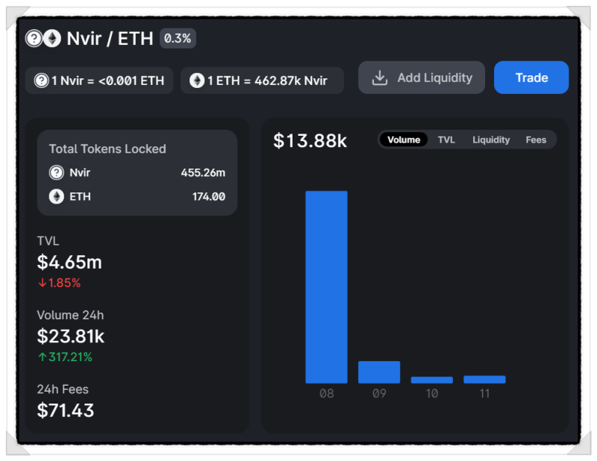The image size is (597, 461).
Task: Click the $13.88k chart value
Action: 310,140
